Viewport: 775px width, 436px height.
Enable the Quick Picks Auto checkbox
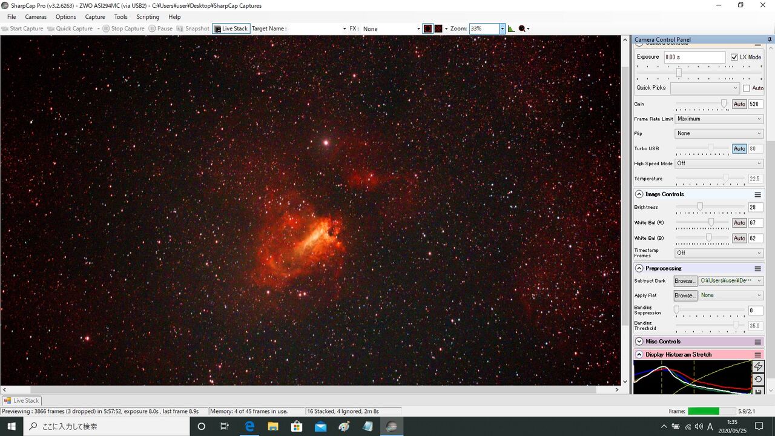tap(747, 88)
